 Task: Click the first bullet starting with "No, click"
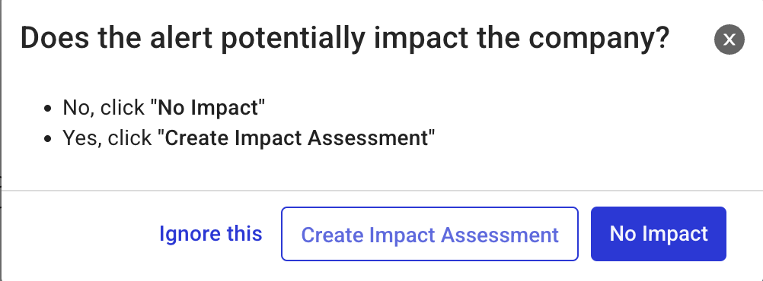pyautogui.click(x=164, y=107)
